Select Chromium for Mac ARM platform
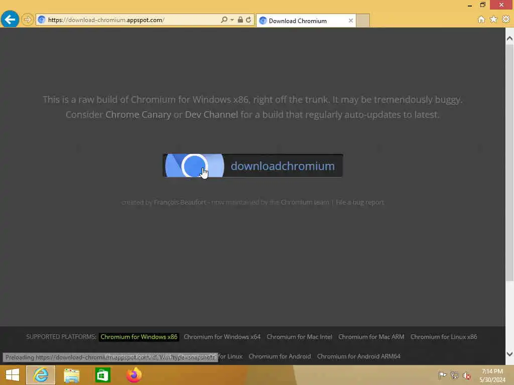514x385 pixels. coord(371,337)
